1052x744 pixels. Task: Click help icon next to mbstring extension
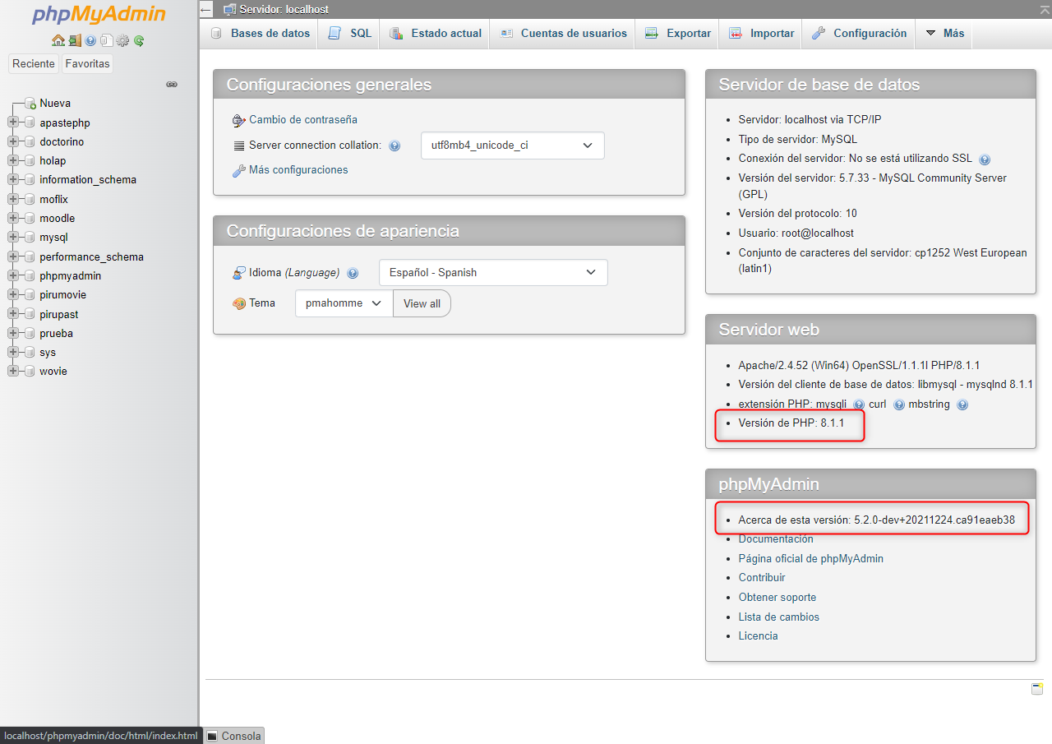click(962, 404)
